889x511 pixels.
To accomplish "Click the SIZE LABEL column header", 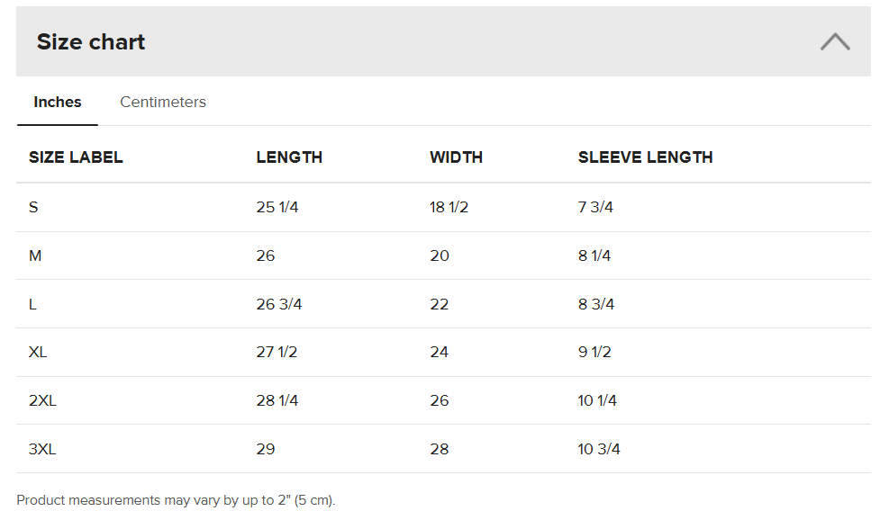I will pyautogui.click(x=76, y=157).
